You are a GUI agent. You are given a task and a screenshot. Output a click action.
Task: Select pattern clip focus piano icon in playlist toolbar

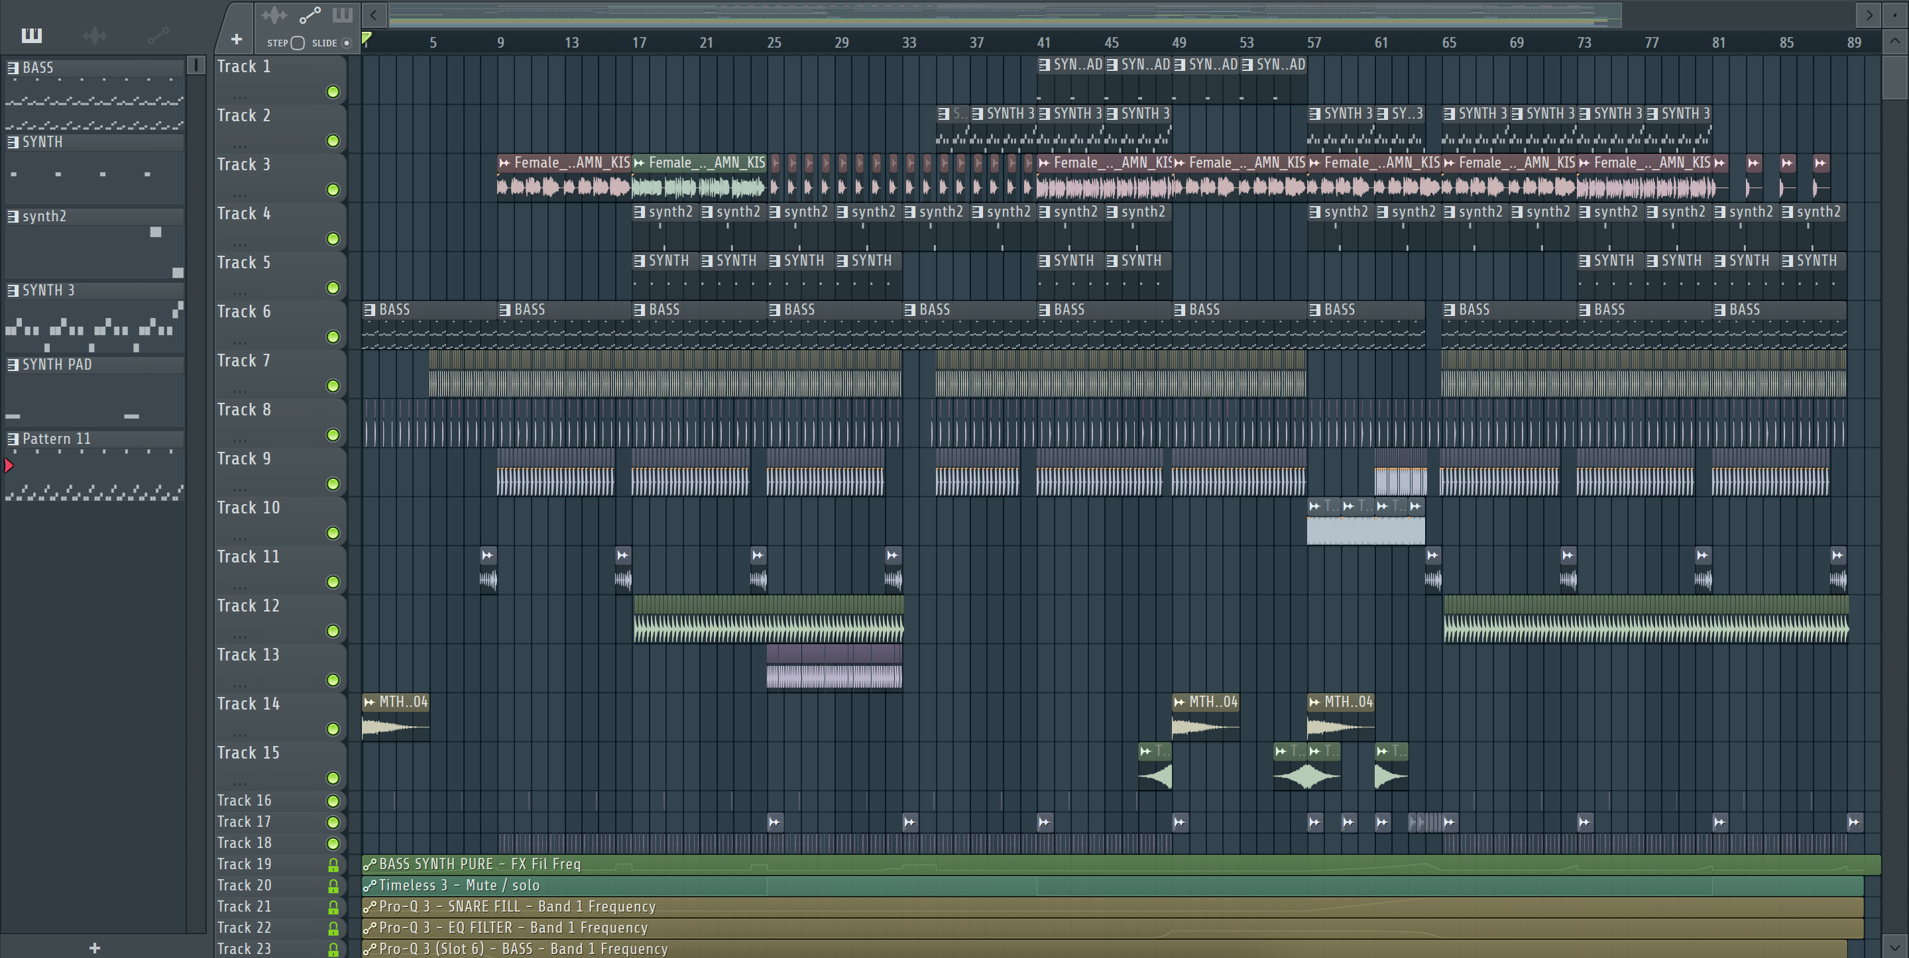click(x=343, y=15)
